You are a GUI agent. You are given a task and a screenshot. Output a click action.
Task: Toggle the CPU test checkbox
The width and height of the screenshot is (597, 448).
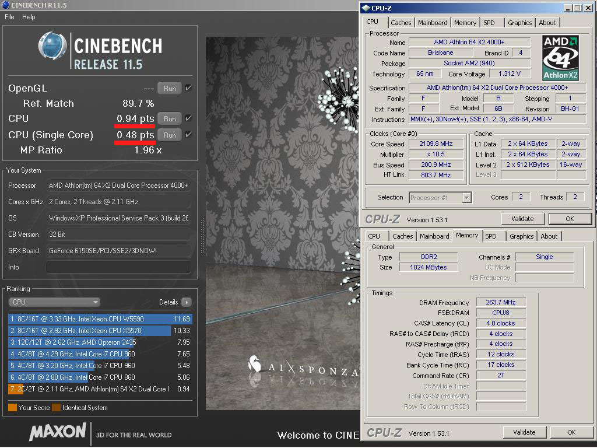[188, 118]
